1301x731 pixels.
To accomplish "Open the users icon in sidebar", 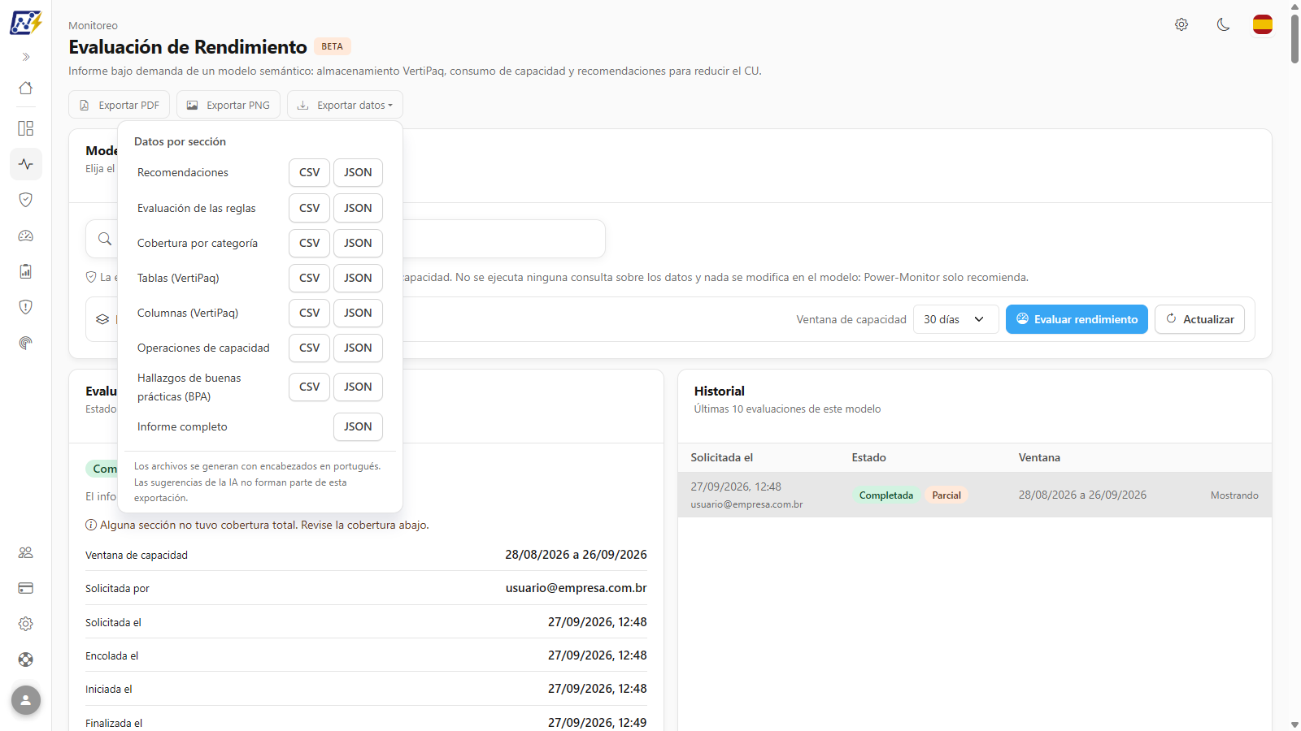I will pos(26,552).
